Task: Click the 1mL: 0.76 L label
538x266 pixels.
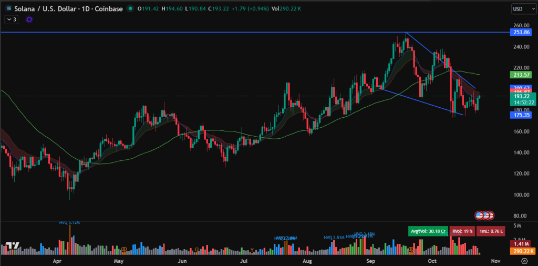Action: point(491,231)
